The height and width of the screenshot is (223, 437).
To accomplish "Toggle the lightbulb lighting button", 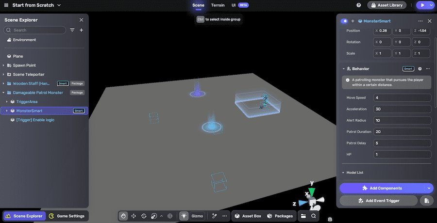I will (x=184, y=216).
